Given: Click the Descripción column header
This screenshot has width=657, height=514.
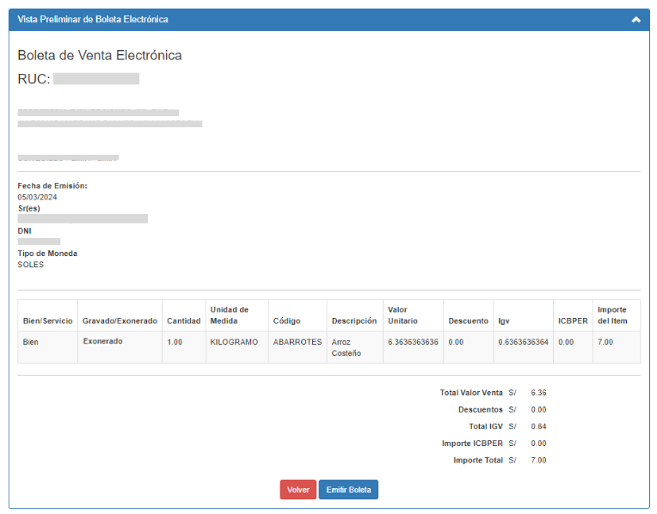Looking at the screenshot, I should [353, 321].
